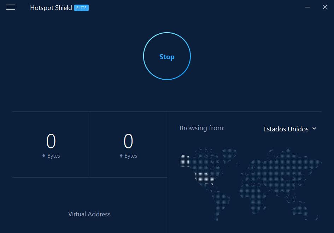
Task: Click the upload arrow icon beside Bytes
Action: [121, 155]
